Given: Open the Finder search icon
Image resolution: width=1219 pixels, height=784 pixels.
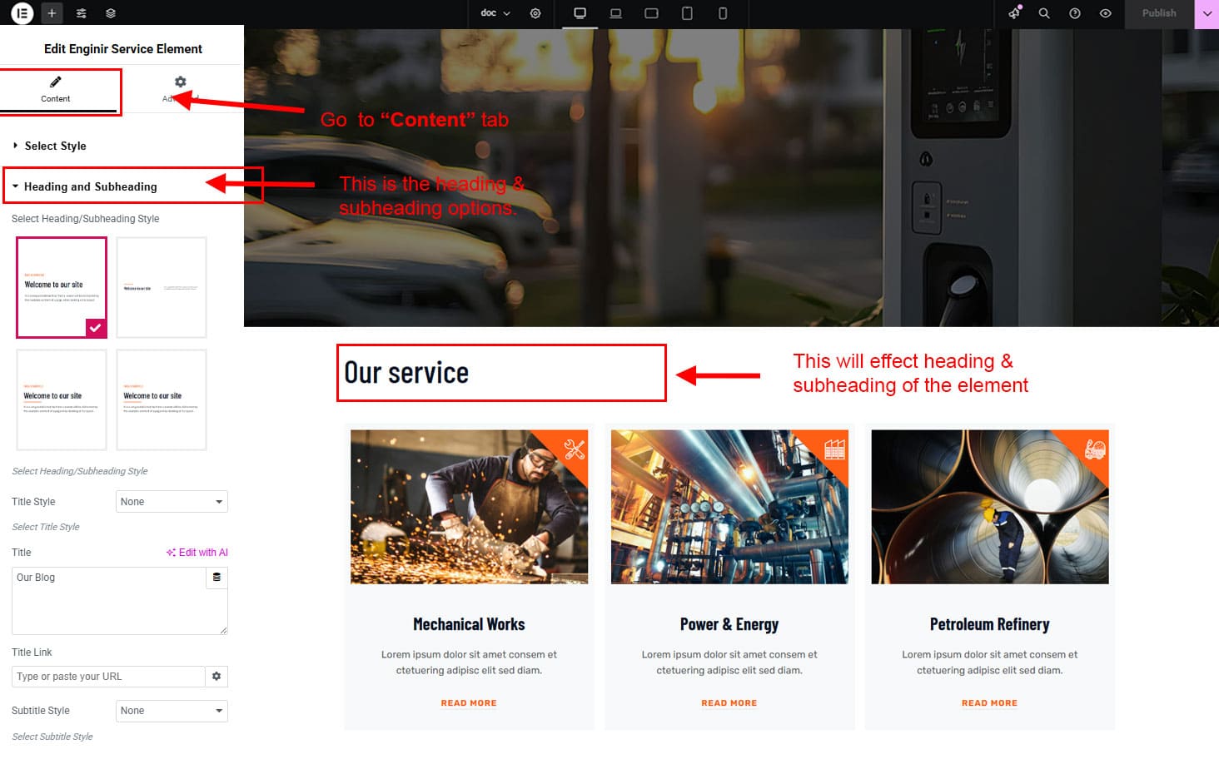Looking at the screenshot, I should point(1044,13).
